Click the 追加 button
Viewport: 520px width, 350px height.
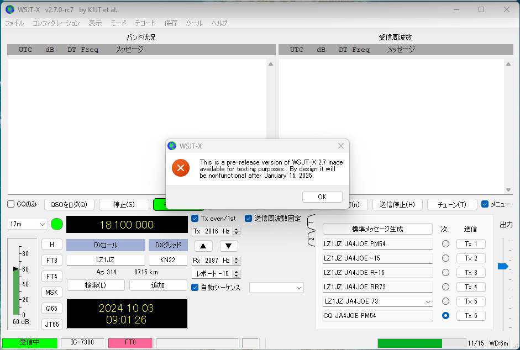pyautogui.click(x=158, y=285)
